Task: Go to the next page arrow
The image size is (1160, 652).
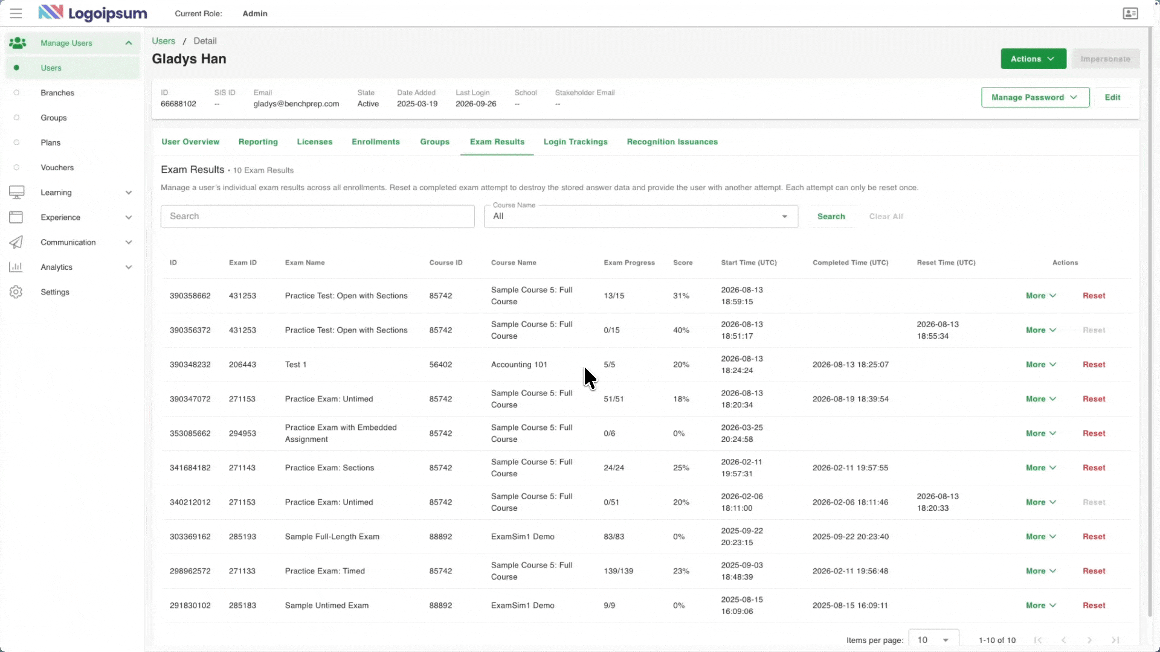Action: click(1089, 640)
